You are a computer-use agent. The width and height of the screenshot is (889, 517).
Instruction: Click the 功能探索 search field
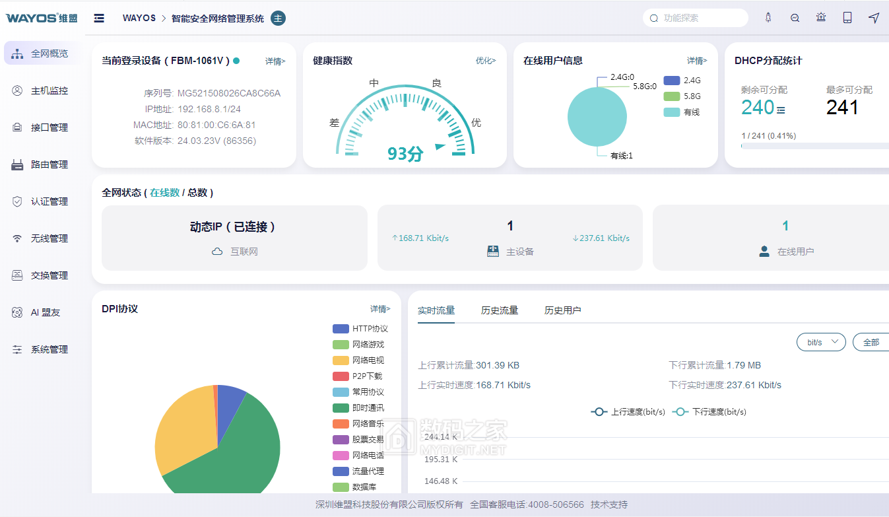click(x=696, y=18)
